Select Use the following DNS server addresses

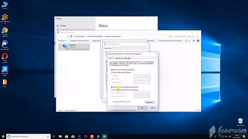point(112,90)
